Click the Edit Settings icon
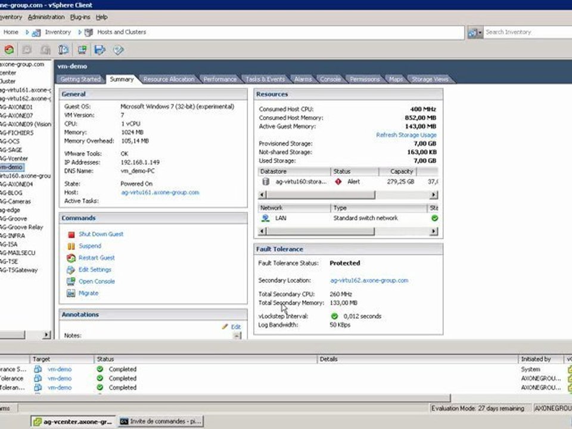The height and width of the screenshot is (429, 572). (x=71, y=270)
